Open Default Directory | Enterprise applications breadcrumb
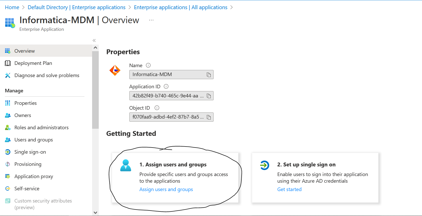The image size is (422, 216). tap(77, 7)
